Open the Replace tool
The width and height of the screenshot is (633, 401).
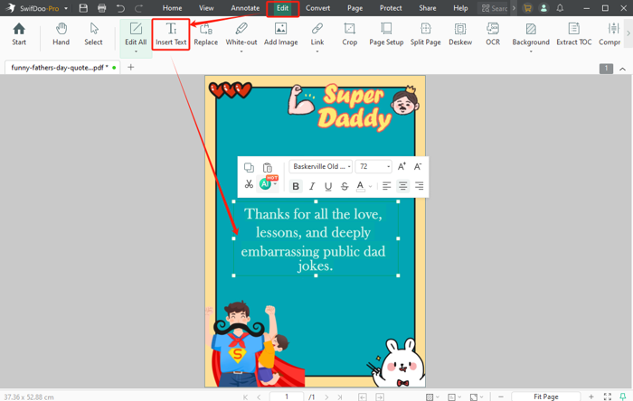tap(206, 34)
